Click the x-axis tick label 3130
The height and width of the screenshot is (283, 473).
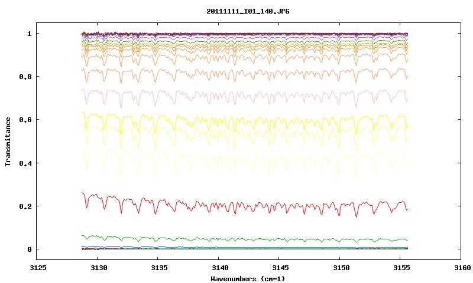point(99,268)
